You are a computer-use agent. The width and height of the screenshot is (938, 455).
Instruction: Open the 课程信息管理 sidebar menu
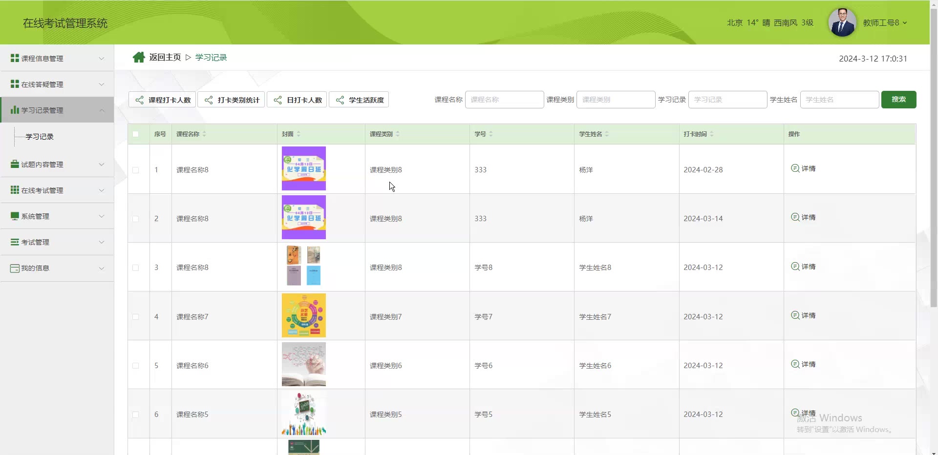57,59
